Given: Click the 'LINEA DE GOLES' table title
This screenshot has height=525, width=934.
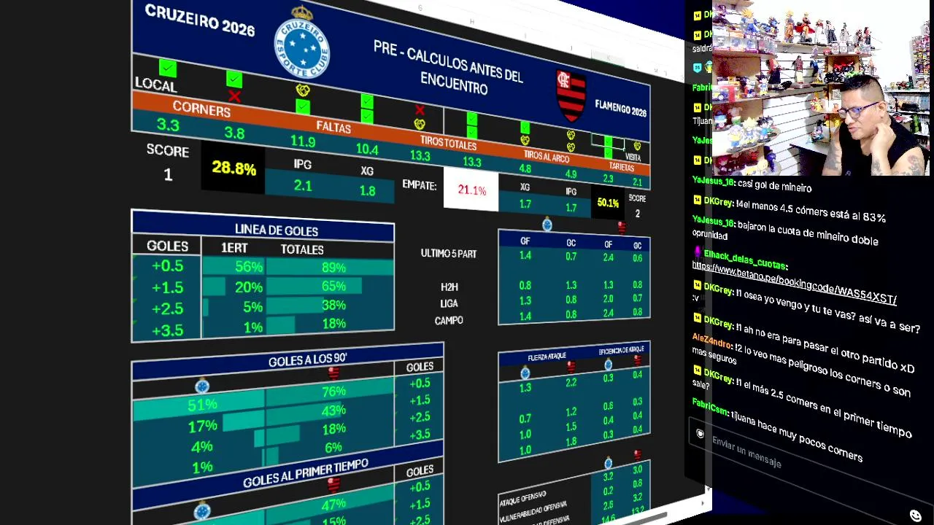Looking at the screenshot, I should [277, 230].
